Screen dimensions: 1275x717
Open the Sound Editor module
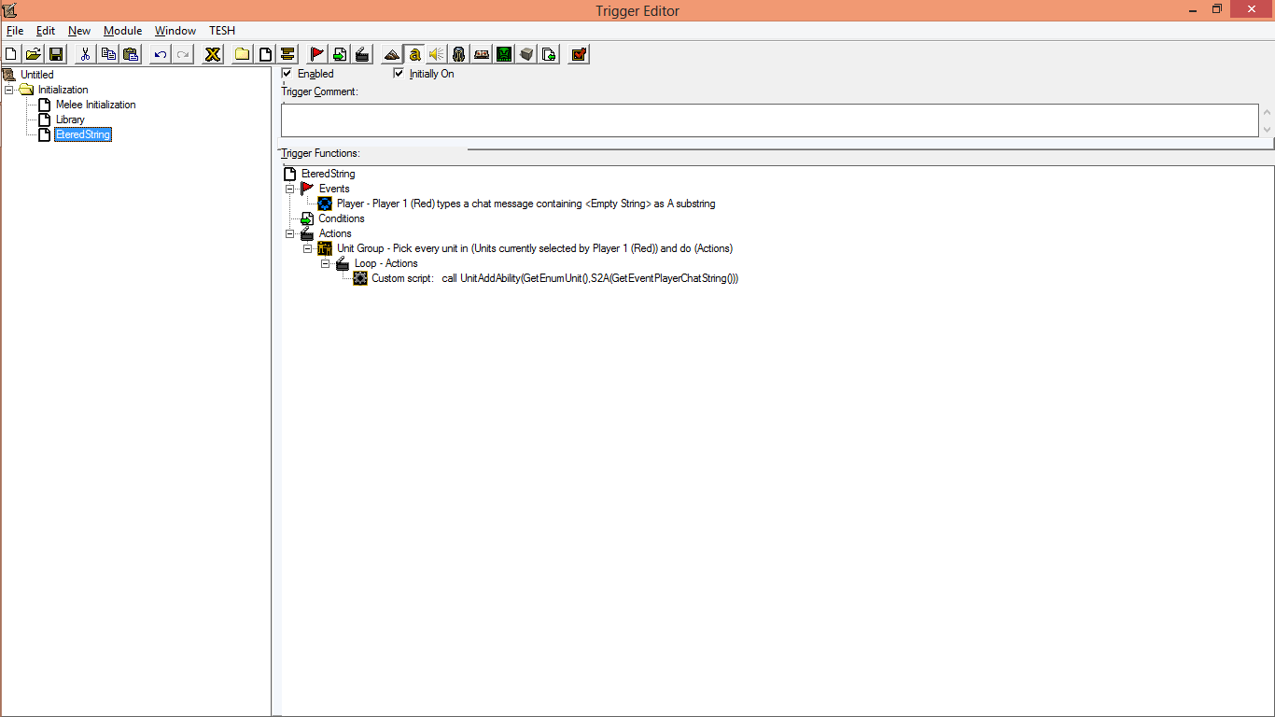pos(437,54)
